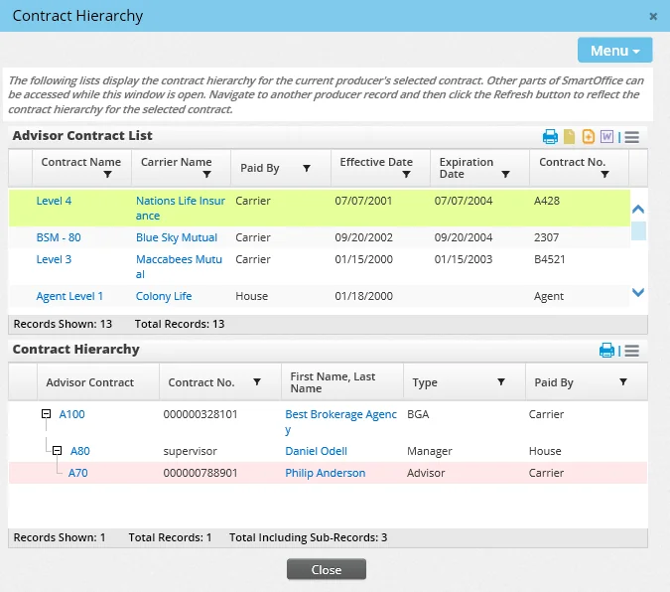Select contract number 000000788901
Image resolution: width=670 pixels, height=592 pixels.
coord(200,473)
